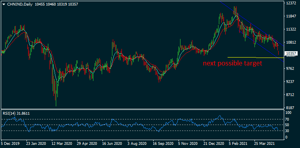Click the OHLC values 10455 10460 10319 10357
Screen dimensions: 300x148
[x=56, y=4]
